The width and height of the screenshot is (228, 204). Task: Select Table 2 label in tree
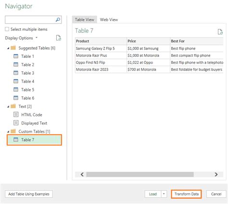[x=28, y=65]
